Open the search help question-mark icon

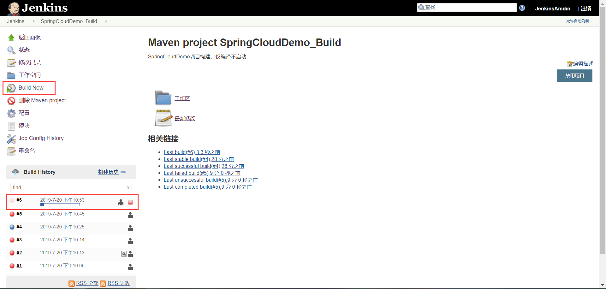[x=522, y=8]
